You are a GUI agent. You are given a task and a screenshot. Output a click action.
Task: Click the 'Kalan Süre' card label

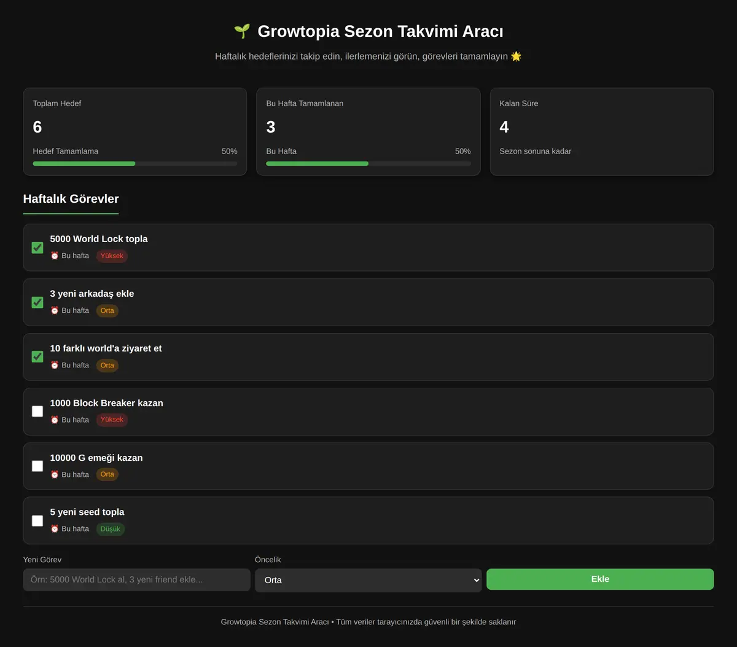pos(519,103)
